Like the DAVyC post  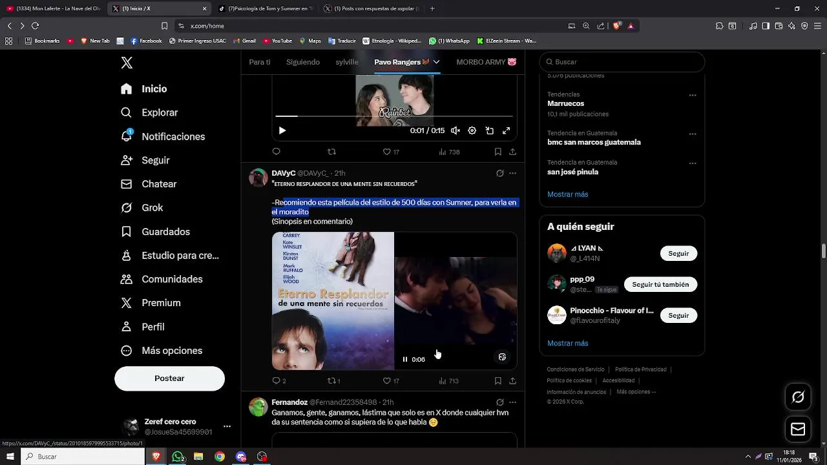[x=391, y=381]
